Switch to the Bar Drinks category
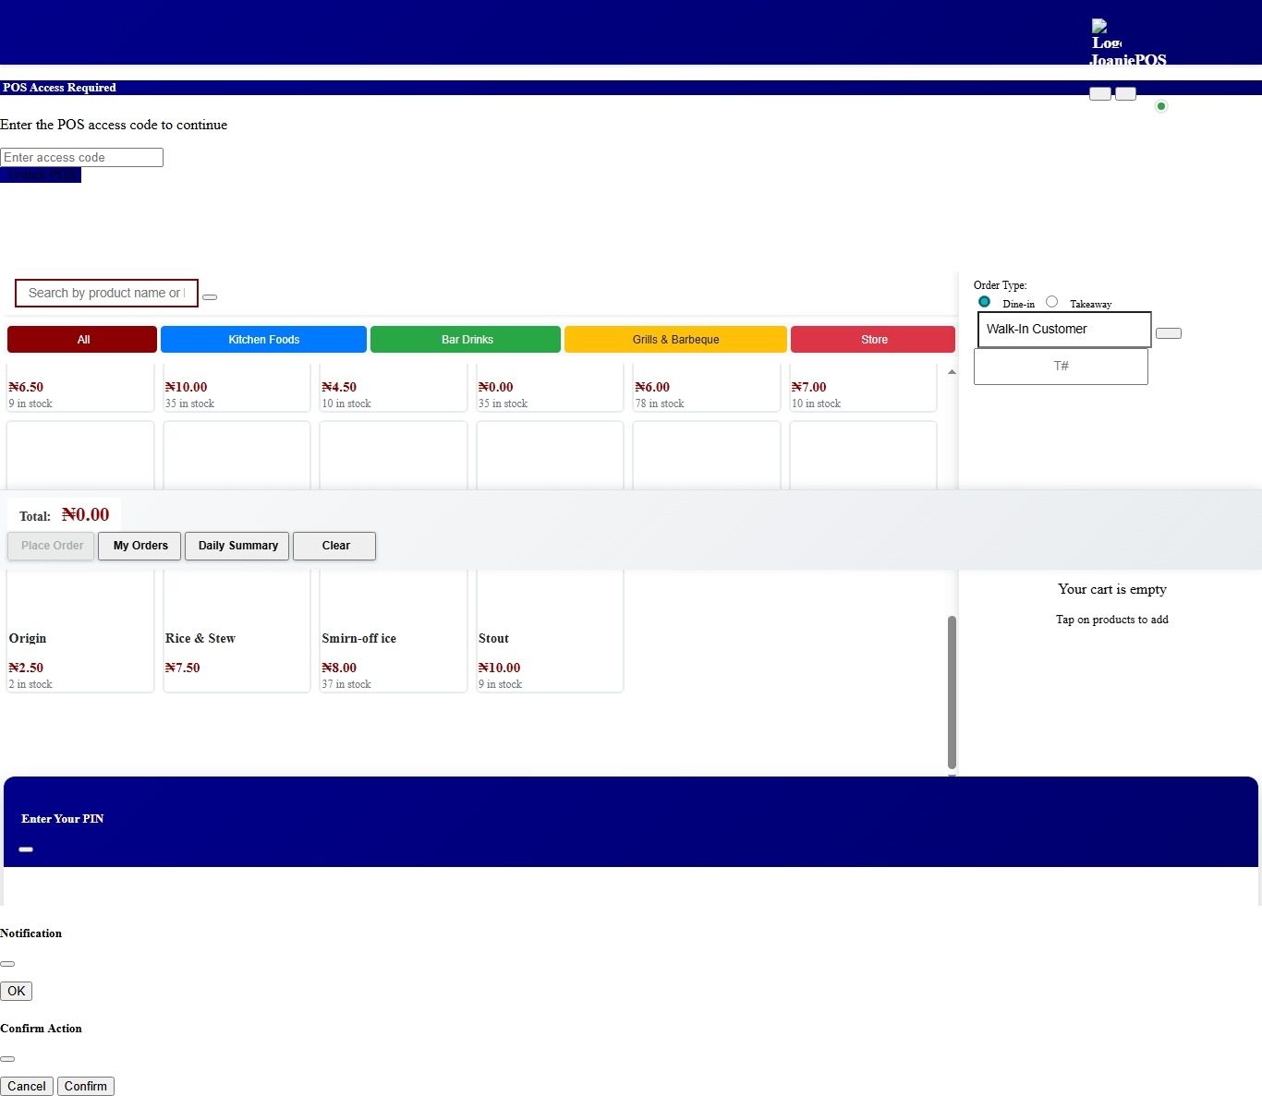Screen dimensions: 1262x1096 coord(466,340)
